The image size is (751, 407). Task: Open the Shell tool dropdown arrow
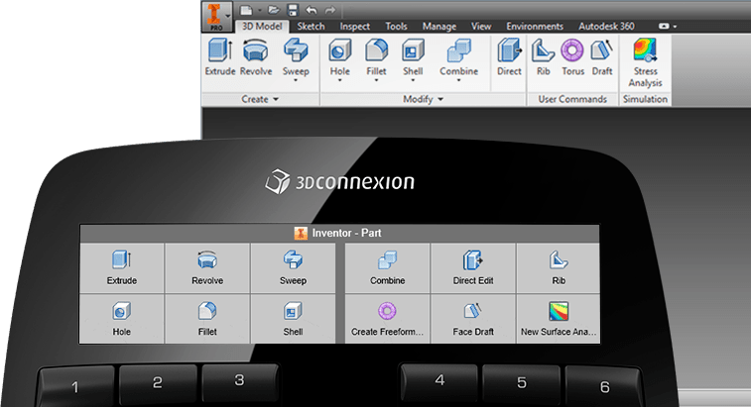[x=413, y=81]
